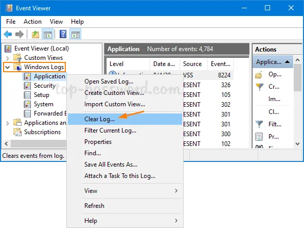Click the Actions pane scroll down arrow
Screen dimensions: 304x228
(298, 144)
